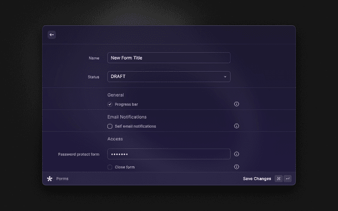Click the chevron arrow in Status field
This screenshot has height=211, width=338.
coord(225,76)
